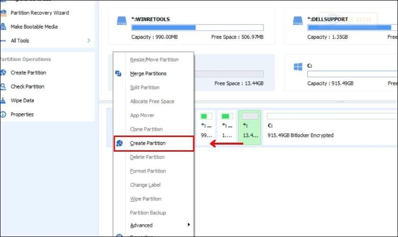Click the WINRETOOLS drive icon
The image size is (398, 237).
point(122,21)
